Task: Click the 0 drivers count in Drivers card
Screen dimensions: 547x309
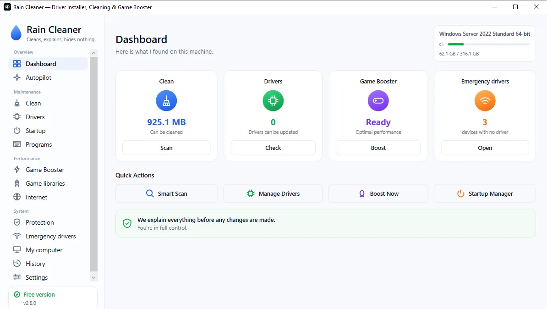Action: (x=273, y=122)
